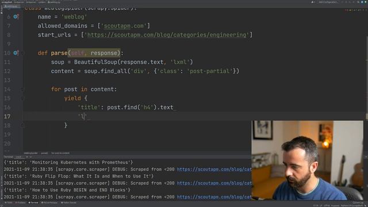Collapse the parse method with its fold toggle

point(23,53)
